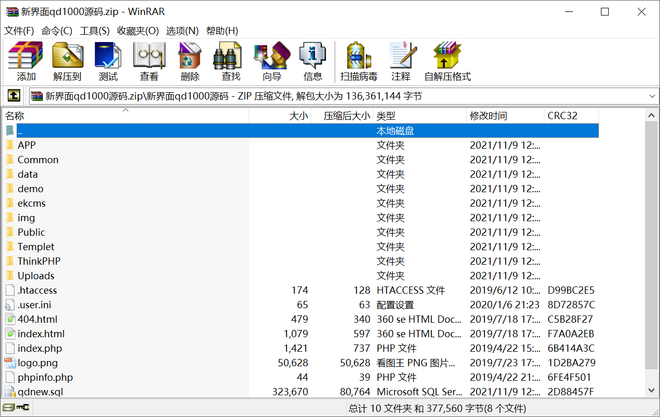660x417 pixels.
Task: Click the .user.ini settings file icon
Action: (10, 305)
